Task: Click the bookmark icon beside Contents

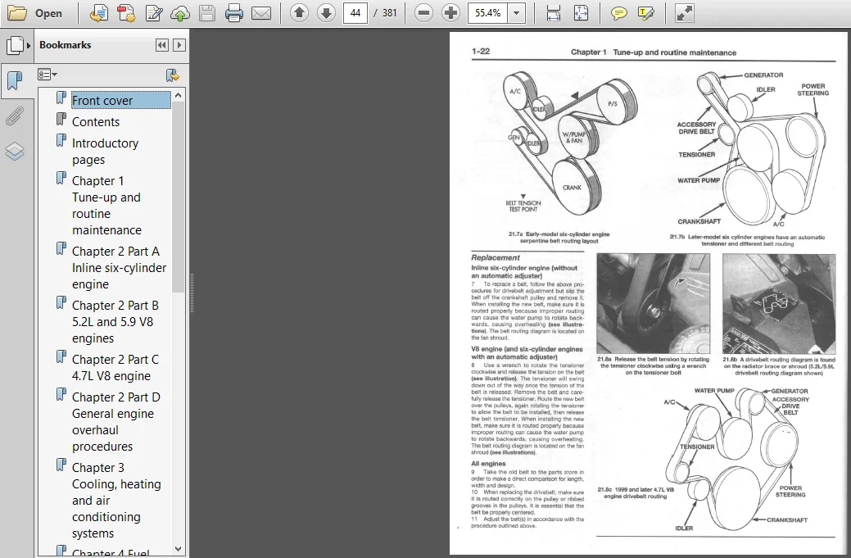Action: (61, 120)
